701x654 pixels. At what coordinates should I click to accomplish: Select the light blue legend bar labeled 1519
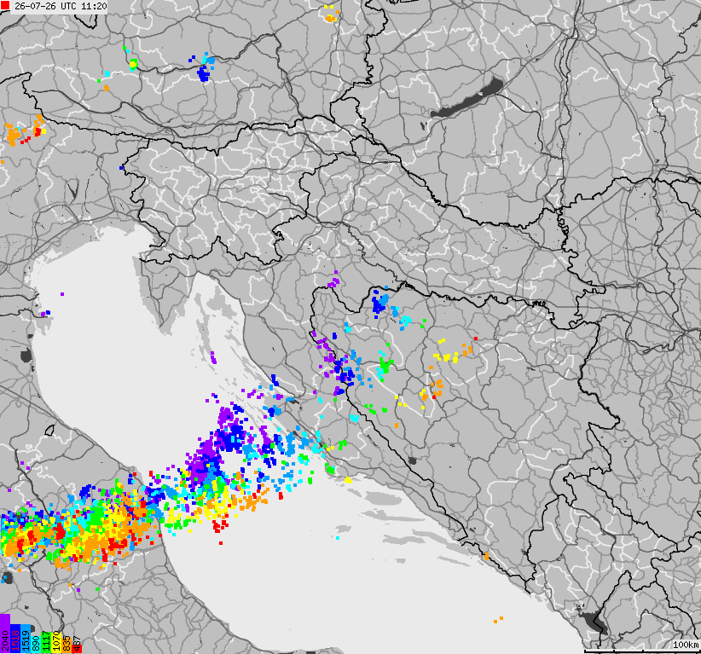click(26, 639)
